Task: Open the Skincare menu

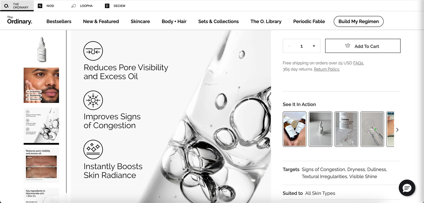Action: click(140, 22)
